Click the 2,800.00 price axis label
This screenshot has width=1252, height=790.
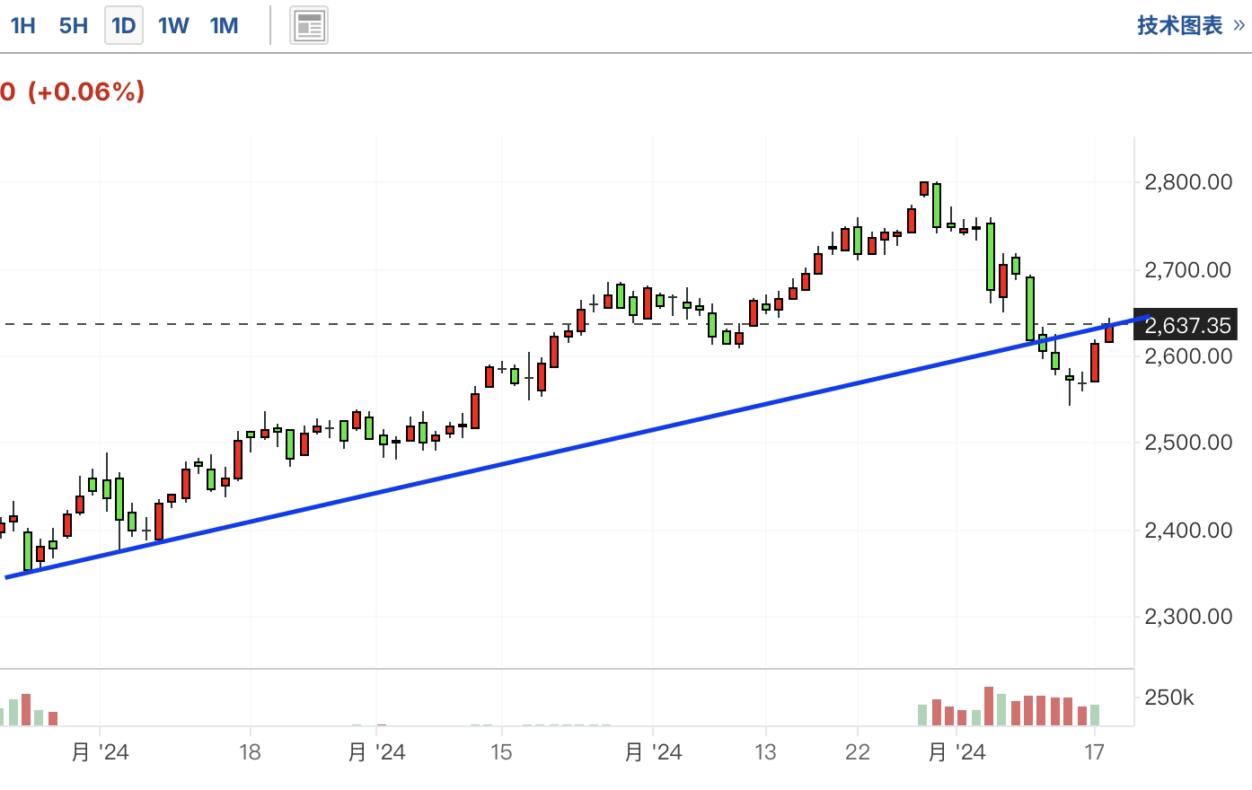1187,182
